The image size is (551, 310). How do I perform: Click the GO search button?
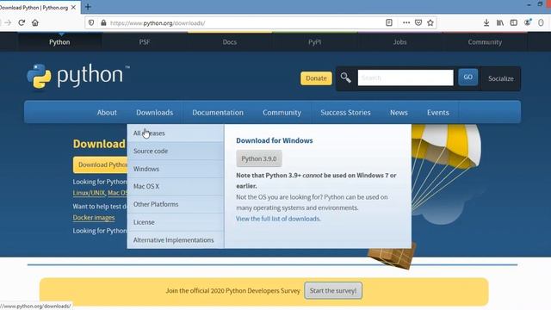[467, 77]
